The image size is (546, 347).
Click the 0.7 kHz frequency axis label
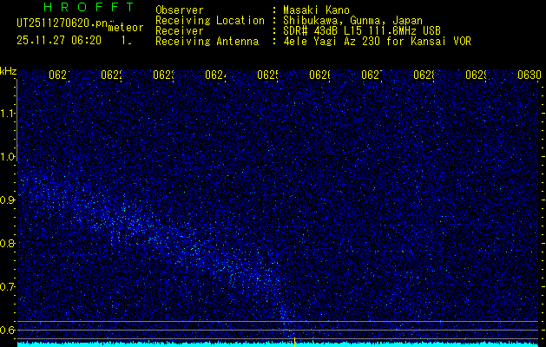(x=7, y=287)
